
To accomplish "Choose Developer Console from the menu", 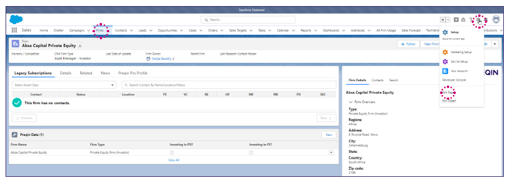I will [x=454, y=80].
